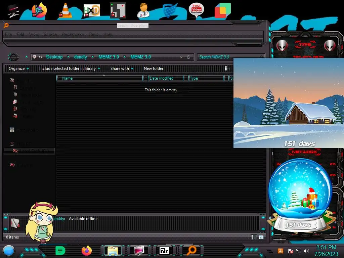Open the colorful squares desktop icon
344x258 pixels.
[223, 10]
